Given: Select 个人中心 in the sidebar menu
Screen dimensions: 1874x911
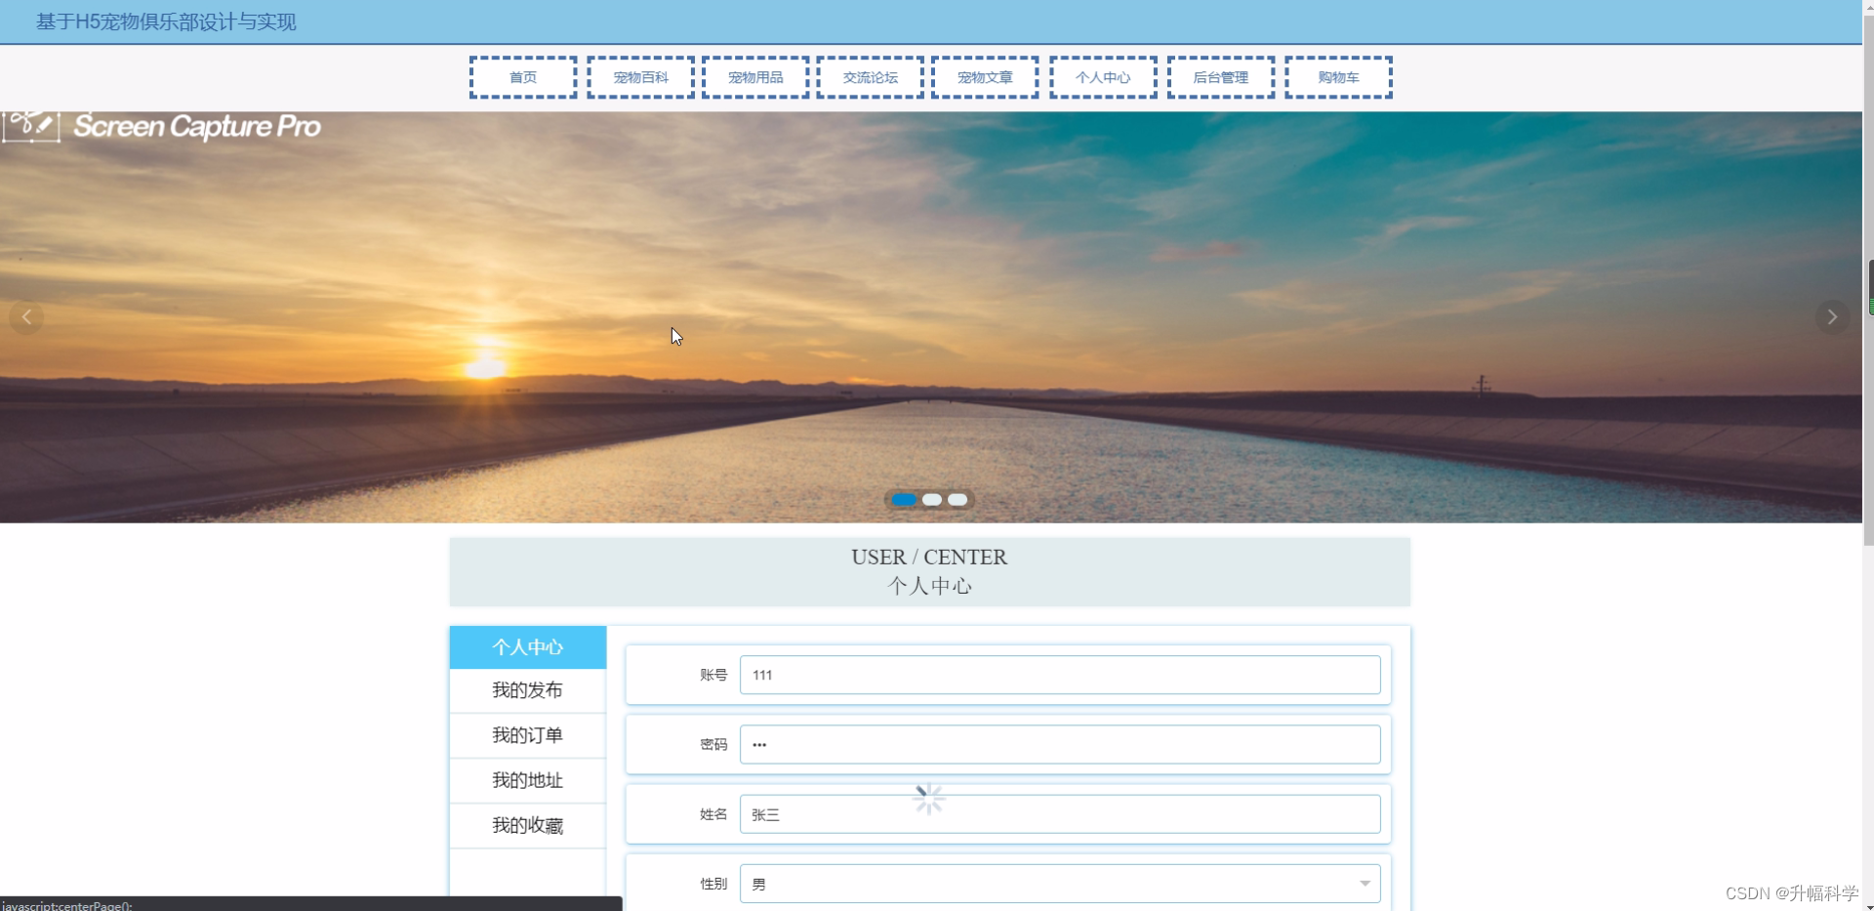Looking at the screenshot, I should 527,647.
